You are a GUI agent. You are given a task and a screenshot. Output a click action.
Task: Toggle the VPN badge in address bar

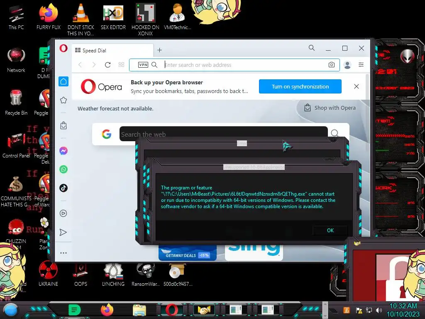click(143, 65)
